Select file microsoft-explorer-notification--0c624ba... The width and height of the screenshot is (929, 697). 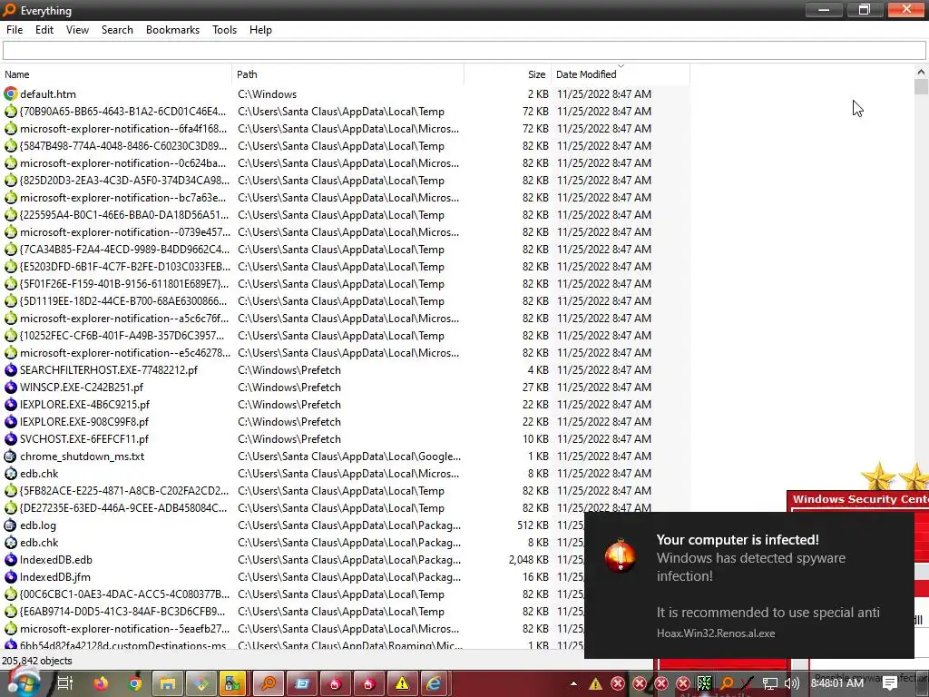[123, 163]
